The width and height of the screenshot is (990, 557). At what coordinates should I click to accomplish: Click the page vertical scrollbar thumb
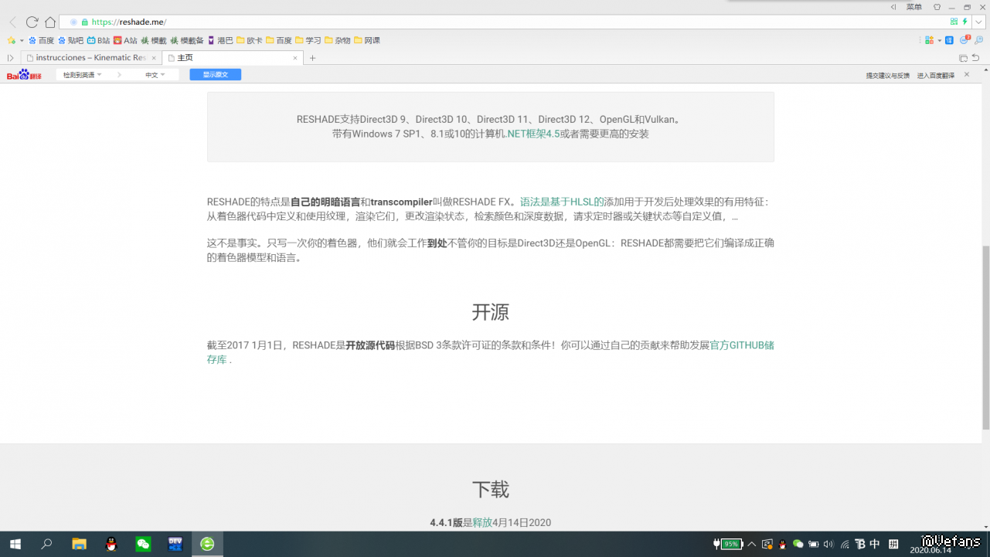pos(985,337)
